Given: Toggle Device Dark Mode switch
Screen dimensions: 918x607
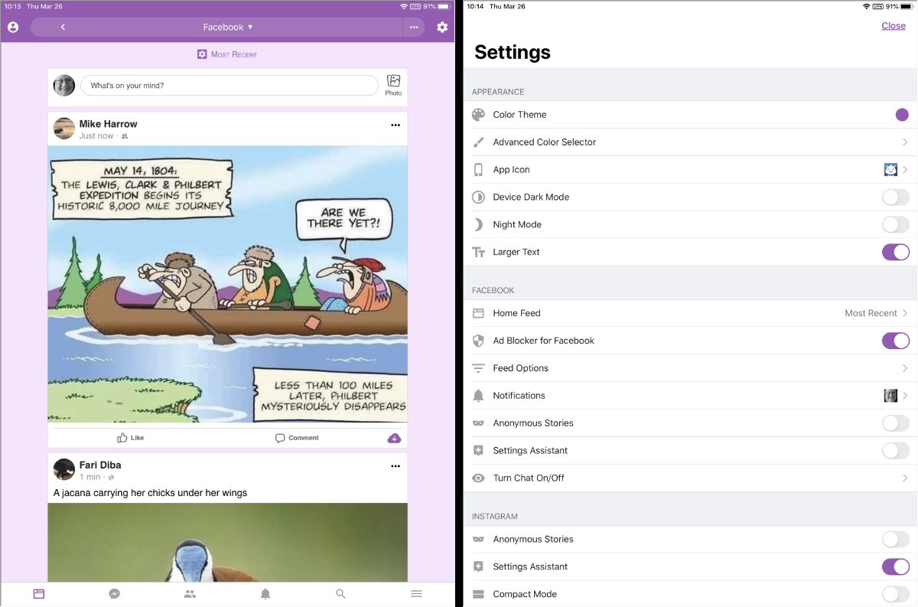Looking at the screenshot, I should click(x=896, y=197).
